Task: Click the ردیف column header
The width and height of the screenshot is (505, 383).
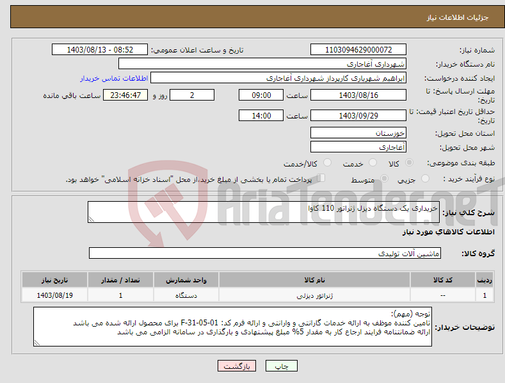Action: pos(485,280)
